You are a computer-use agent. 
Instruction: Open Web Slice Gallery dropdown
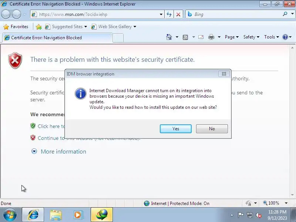click(135, 27)
